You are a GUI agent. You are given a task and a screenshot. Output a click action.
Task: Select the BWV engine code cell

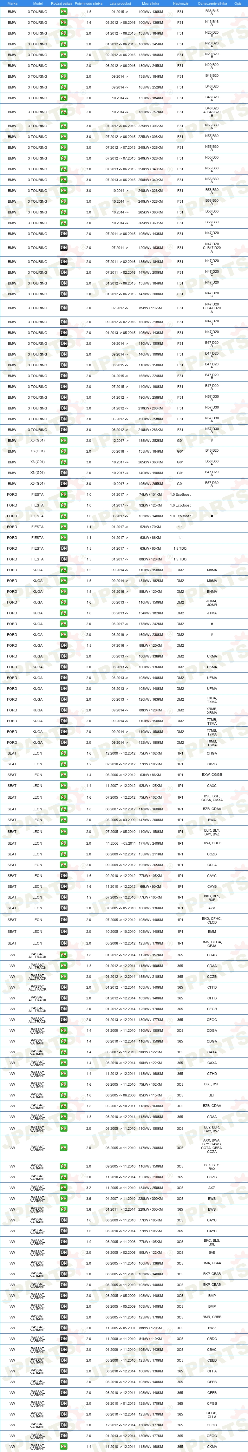click(x=212, y=1328)
